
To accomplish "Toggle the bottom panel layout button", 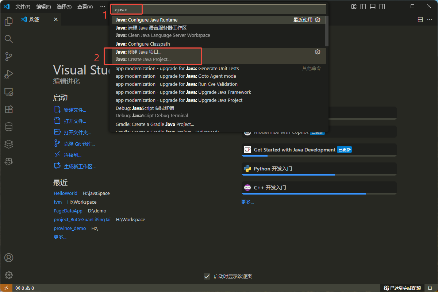I will pos(372,7).
